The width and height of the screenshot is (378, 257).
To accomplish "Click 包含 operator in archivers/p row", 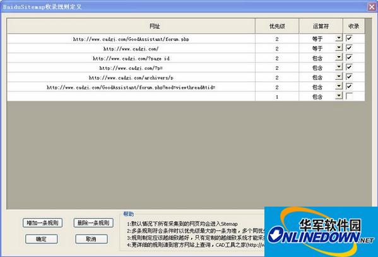I will 317,77.
